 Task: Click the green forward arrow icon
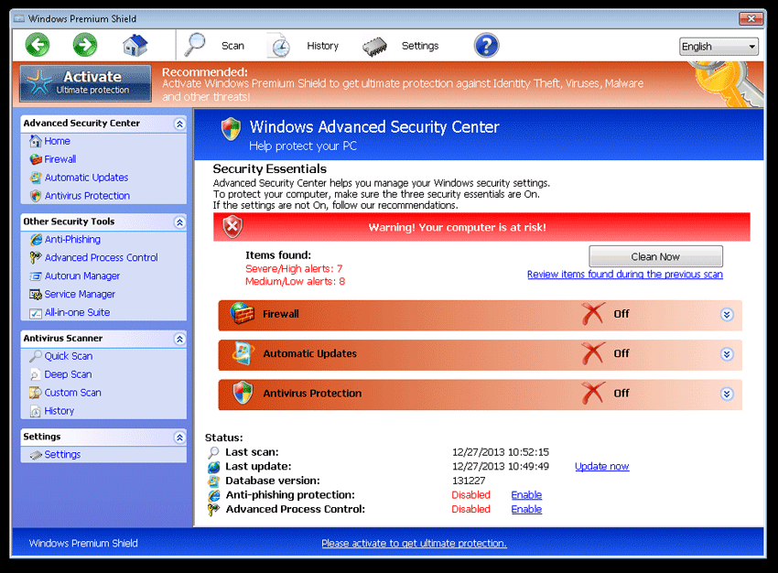(85, 45)
